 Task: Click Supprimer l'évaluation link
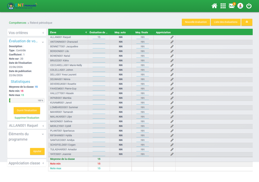27,118
